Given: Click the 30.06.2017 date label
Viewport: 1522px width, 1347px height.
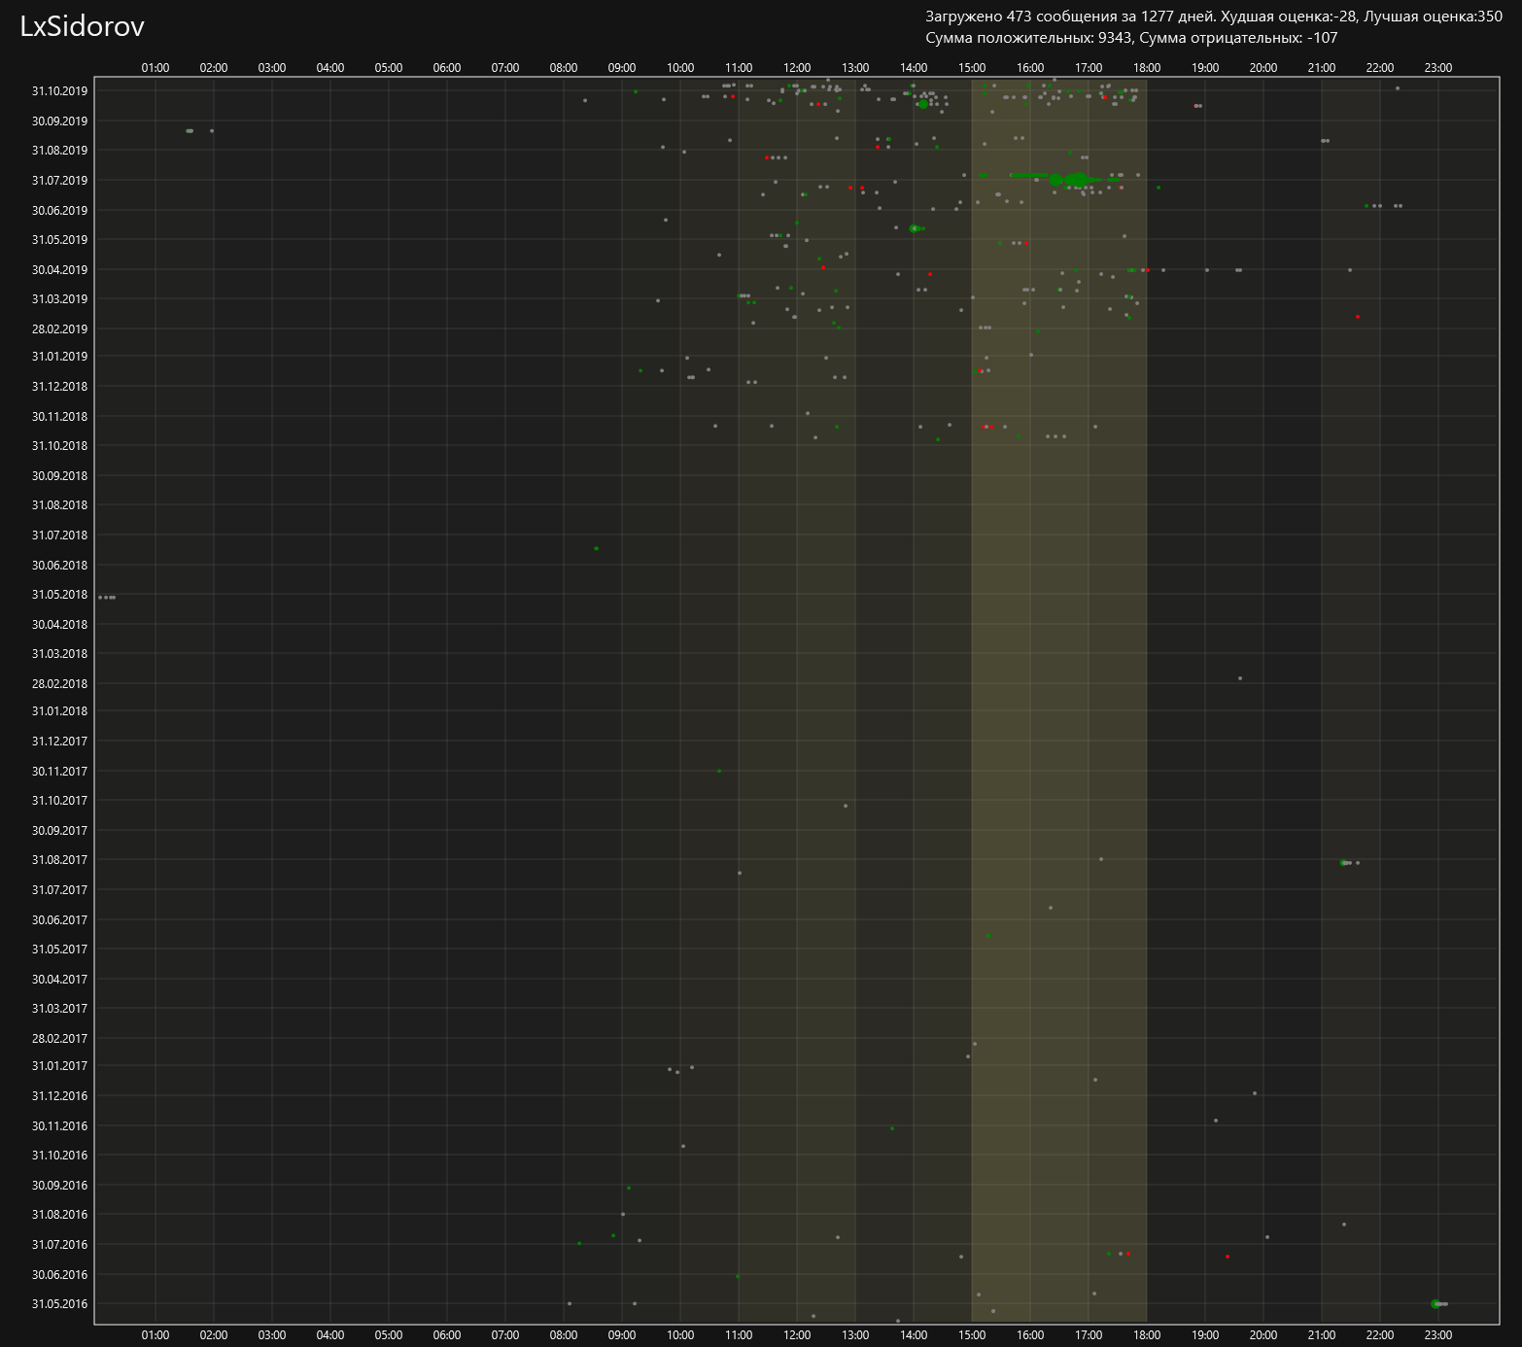Looking at the screenshot, I should tap(59, 920).
